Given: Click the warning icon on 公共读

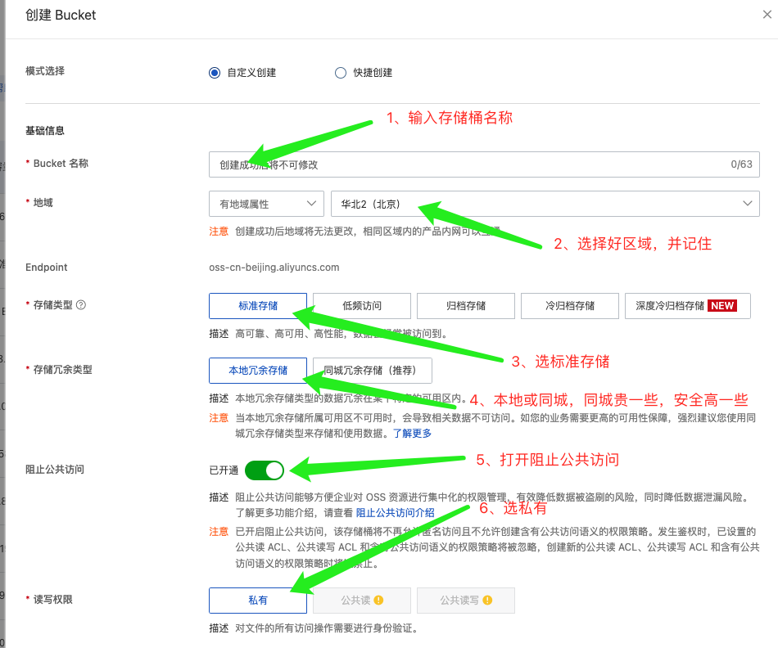Looking at the screenshot, I should point(378,601).
